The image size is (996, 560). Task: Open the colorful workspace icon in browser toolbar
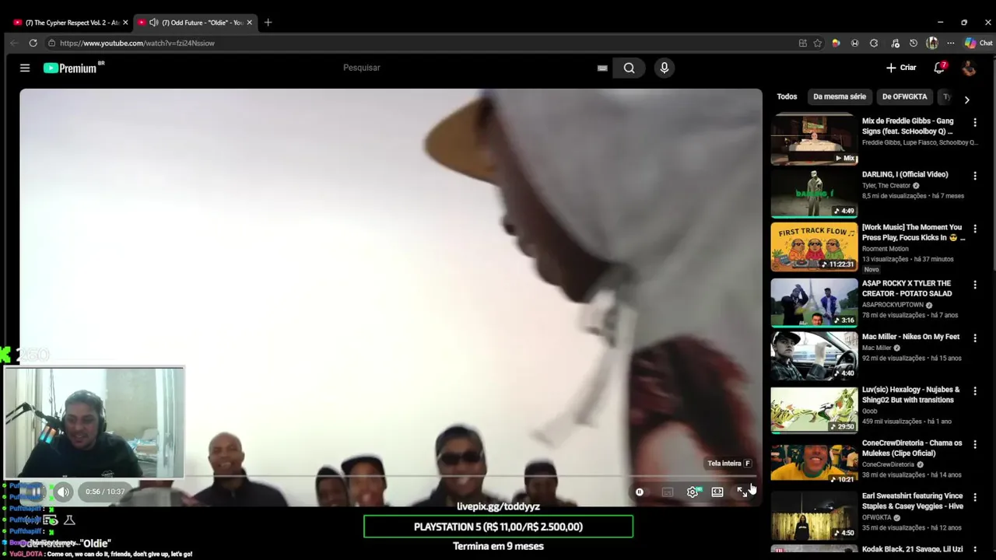pyautogui.click(x=836, y=43)
